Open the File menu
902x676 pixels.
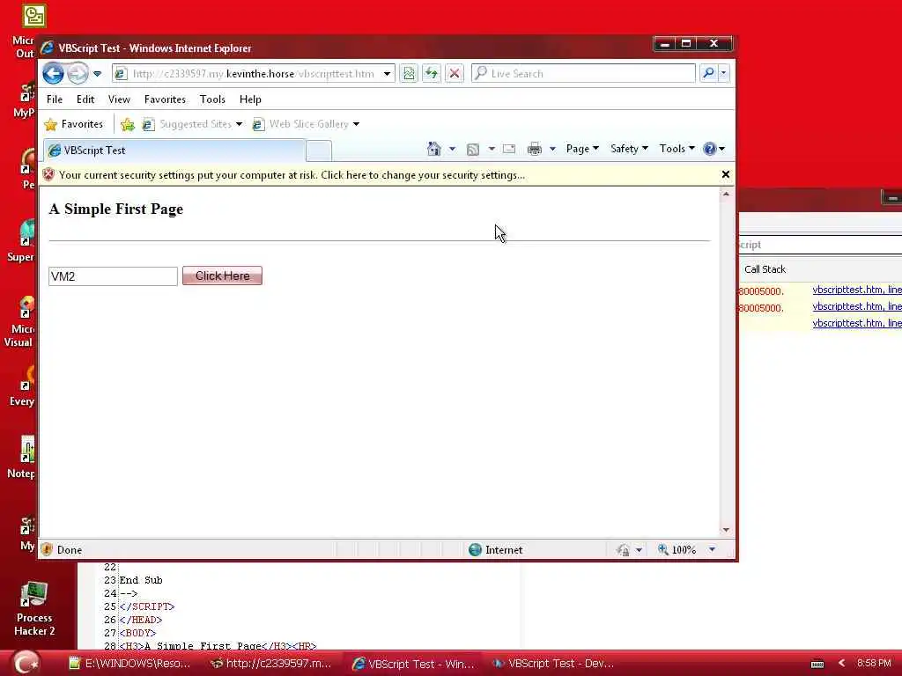click(55, 99)
